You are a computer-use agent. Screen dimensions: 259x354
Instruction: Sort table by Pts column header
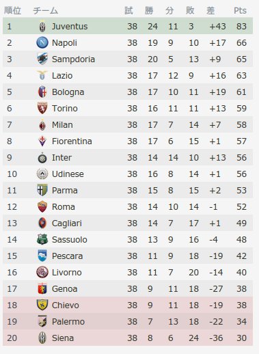(x=240, y=11)
